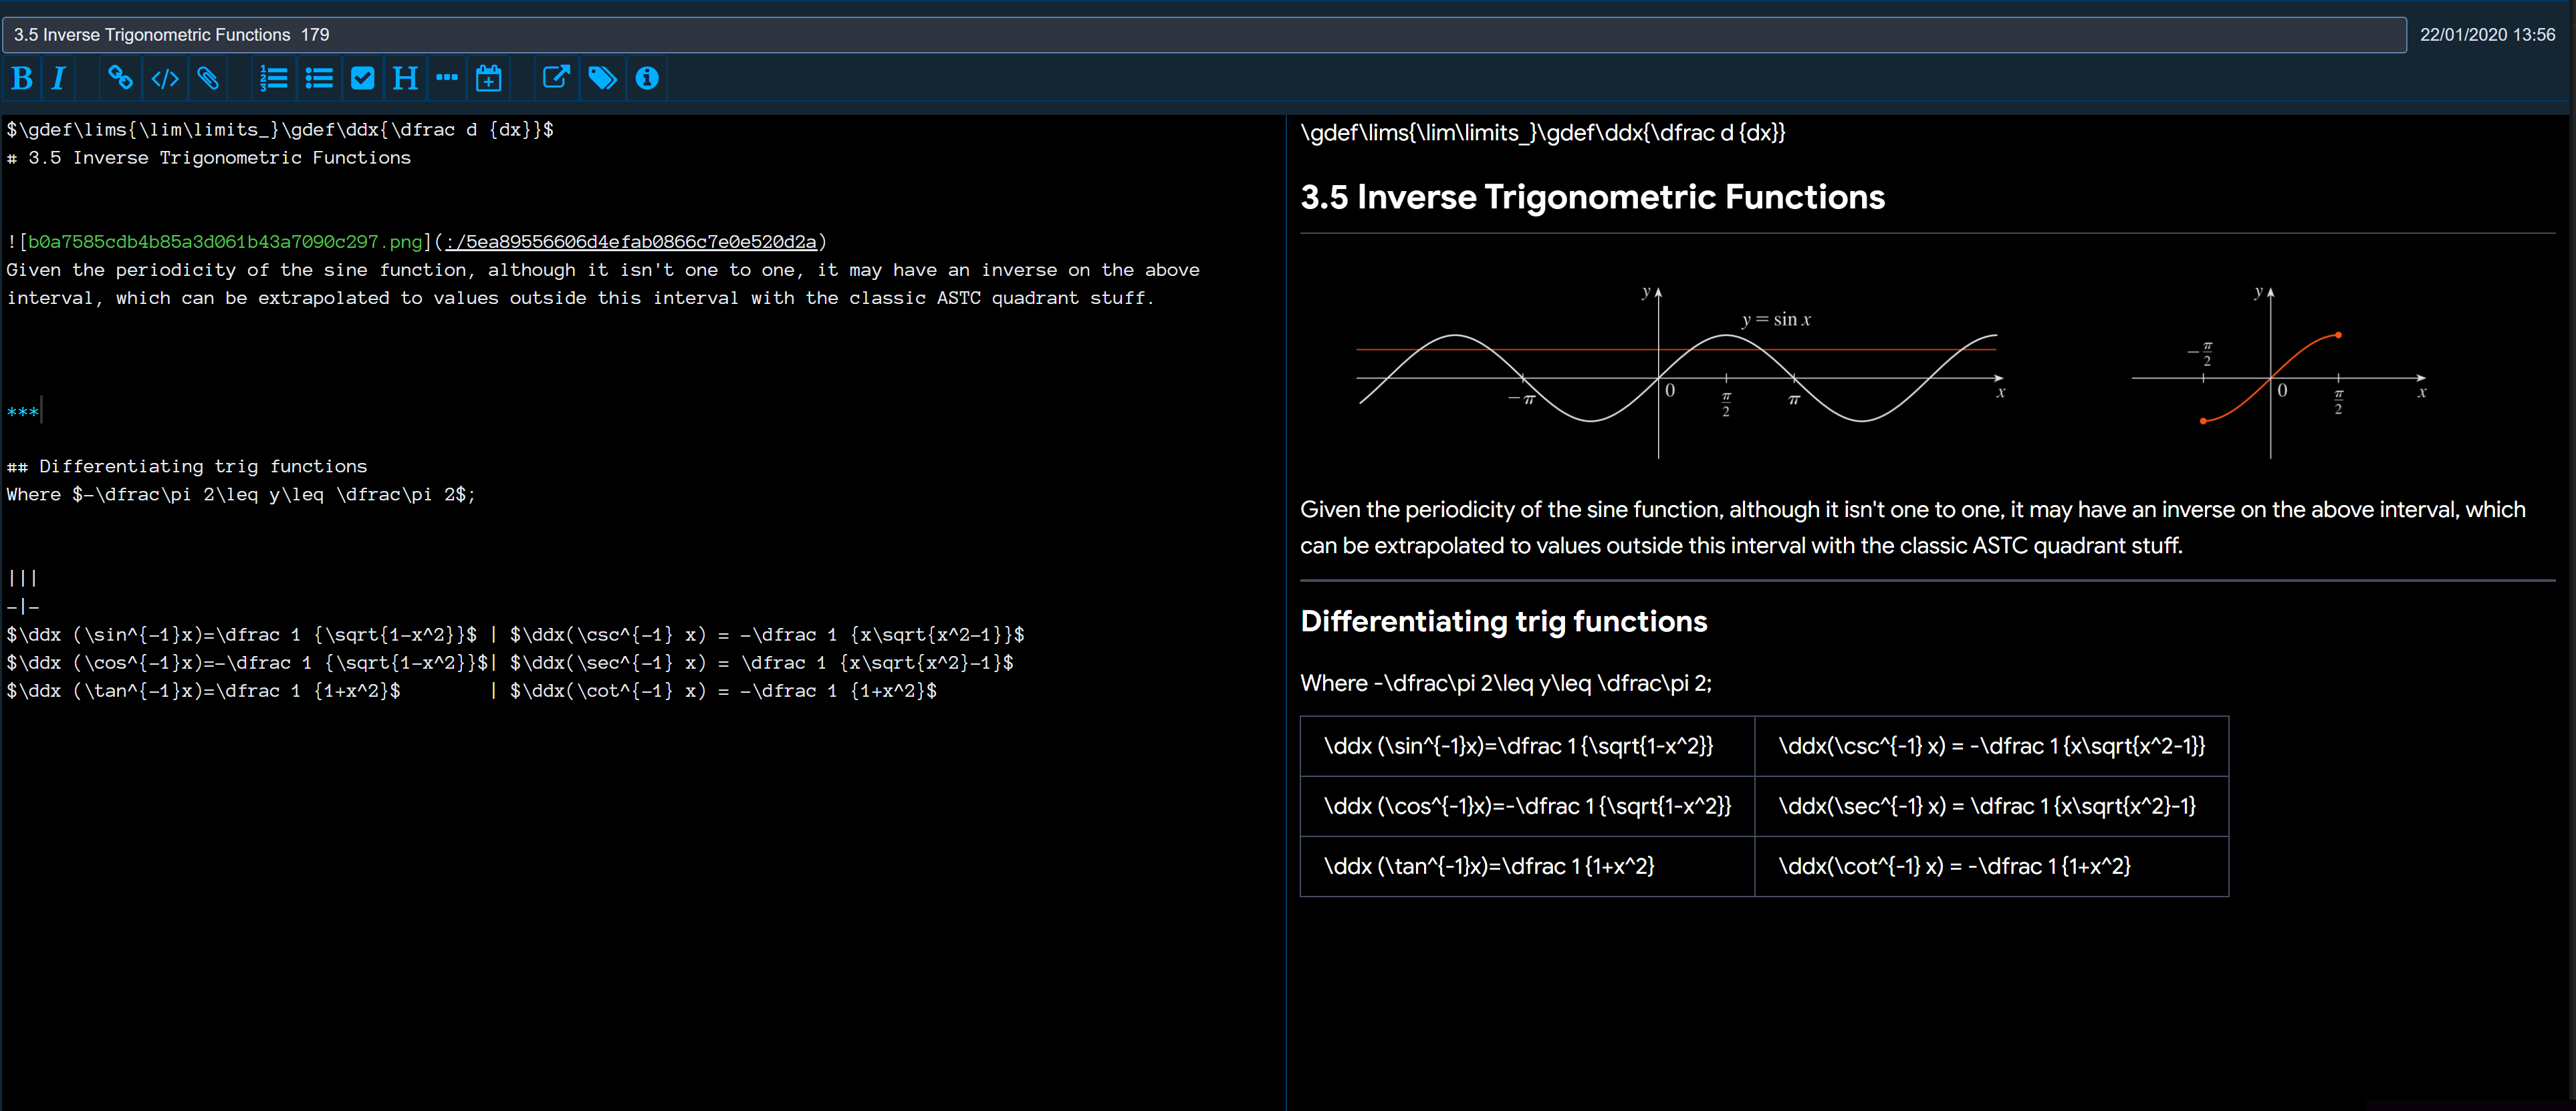Insert a bulleted list

(x=318, y=78)
